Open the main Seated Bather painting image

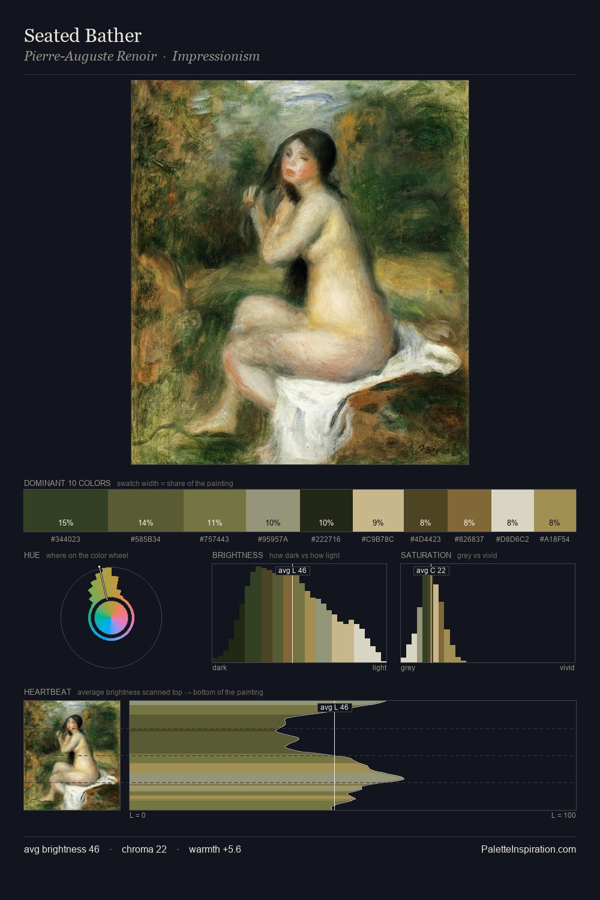coord(300,272)
